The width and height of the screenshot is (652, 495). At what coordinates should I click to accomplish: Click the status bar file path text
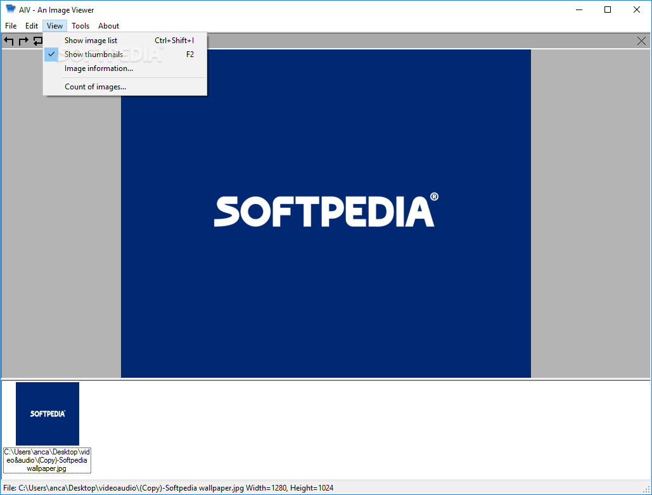click(169, 488)
